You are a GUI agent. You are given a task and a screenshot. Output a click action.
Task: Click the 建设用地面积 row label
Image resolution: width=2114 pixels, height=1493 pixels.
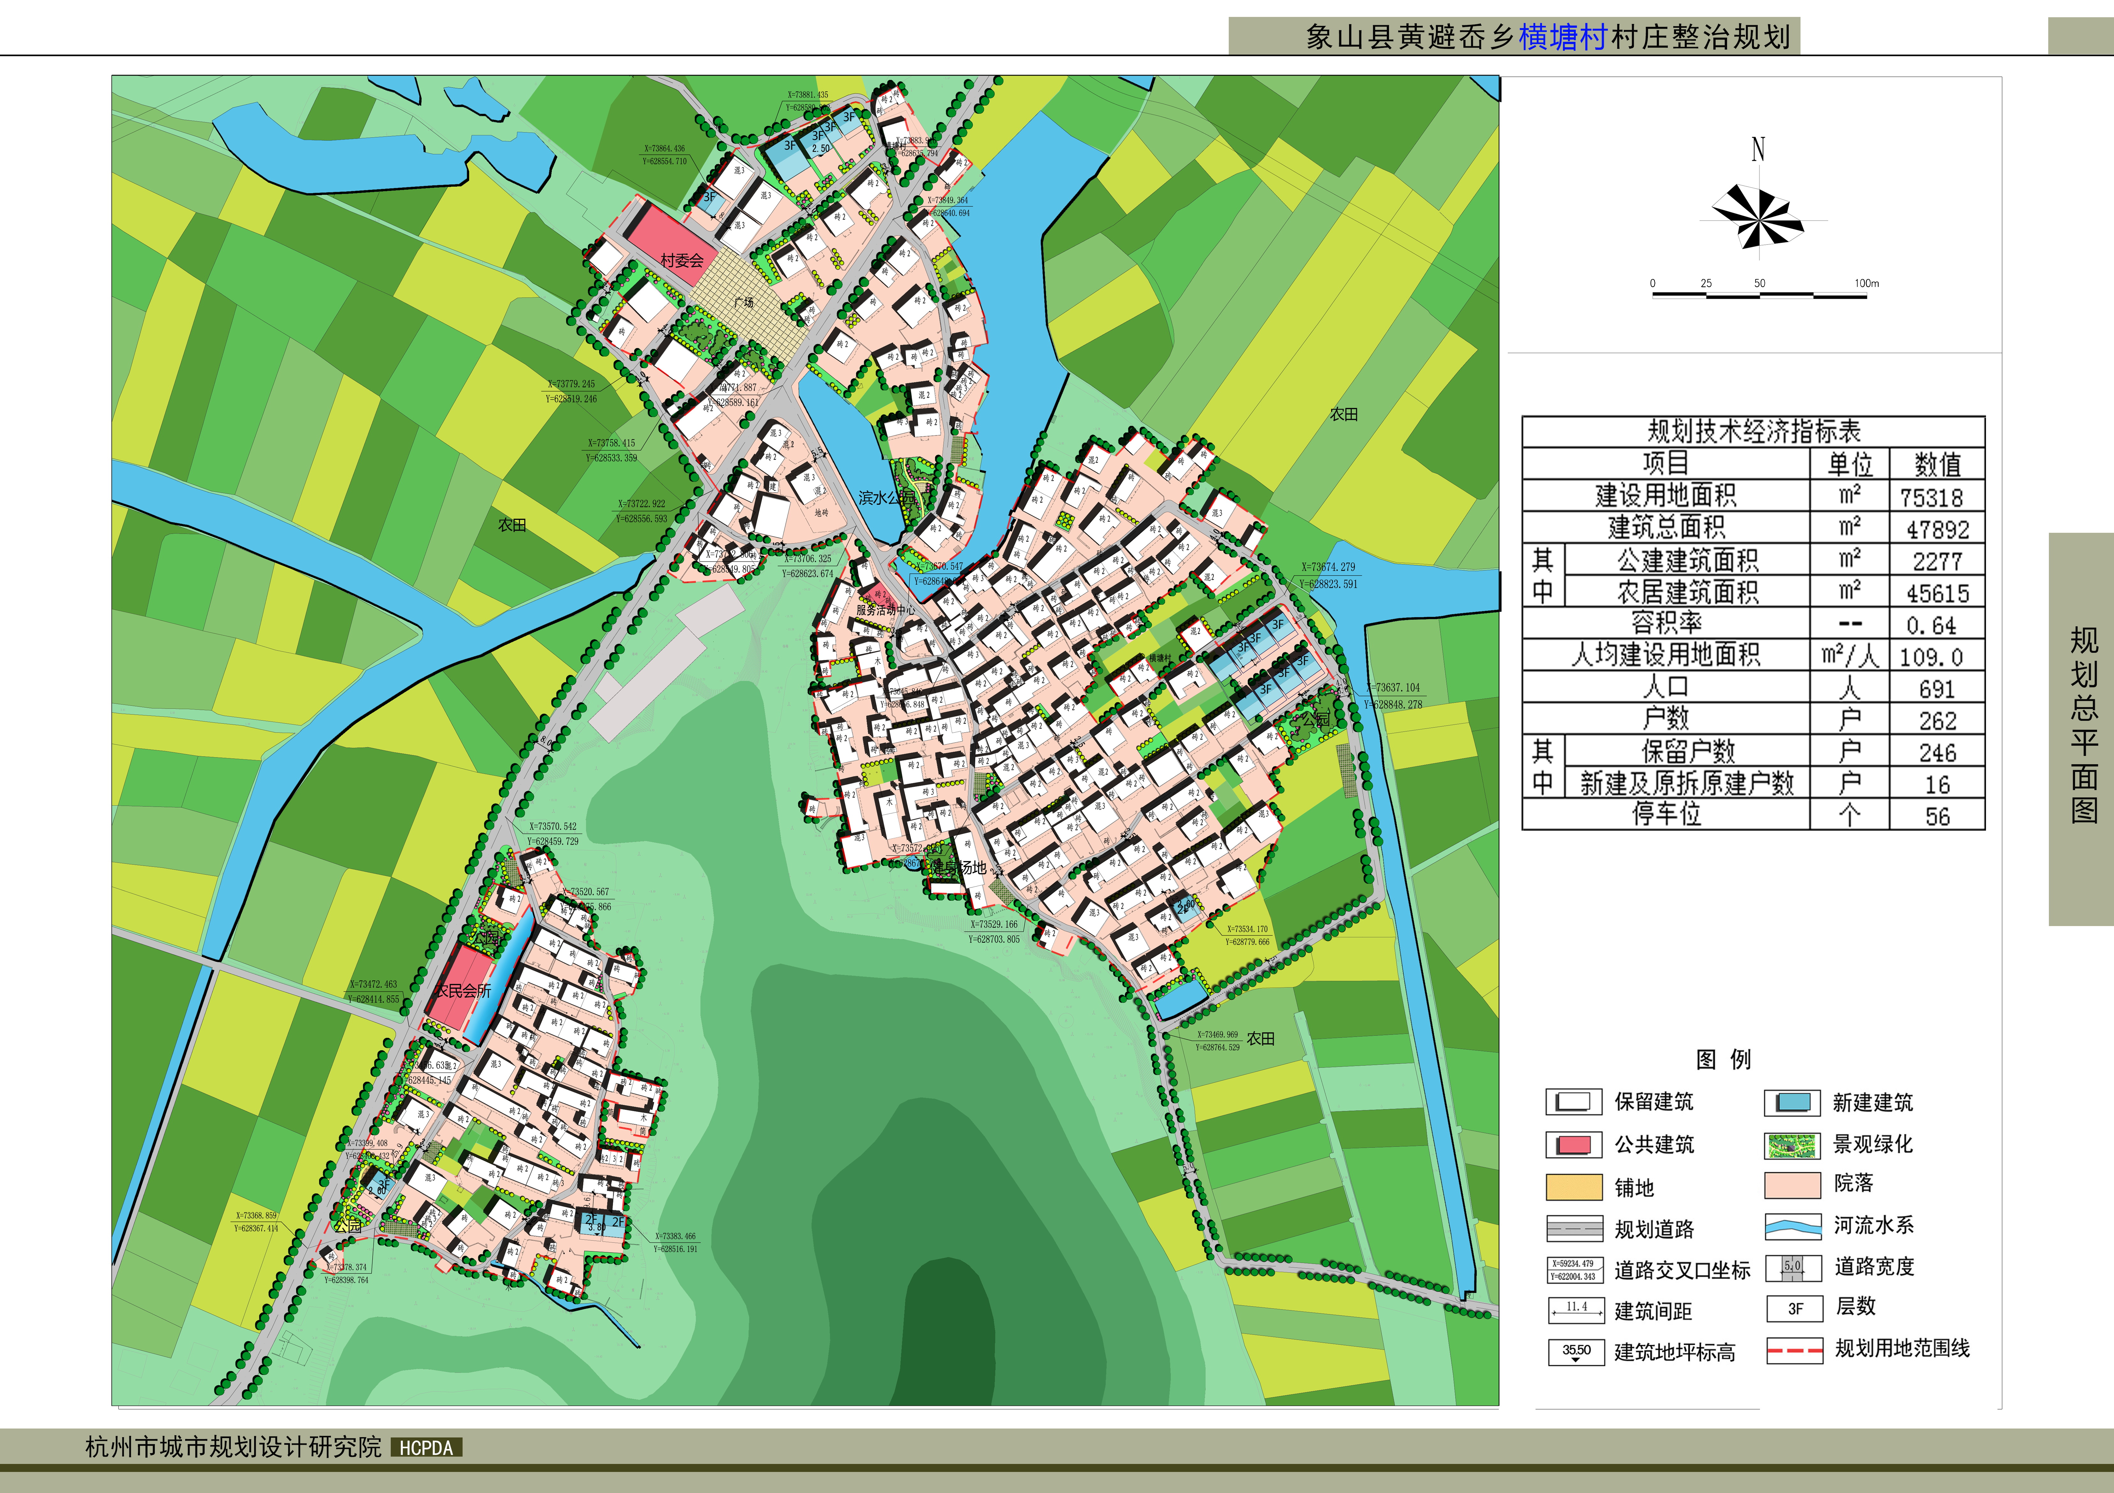[1665, 495]
